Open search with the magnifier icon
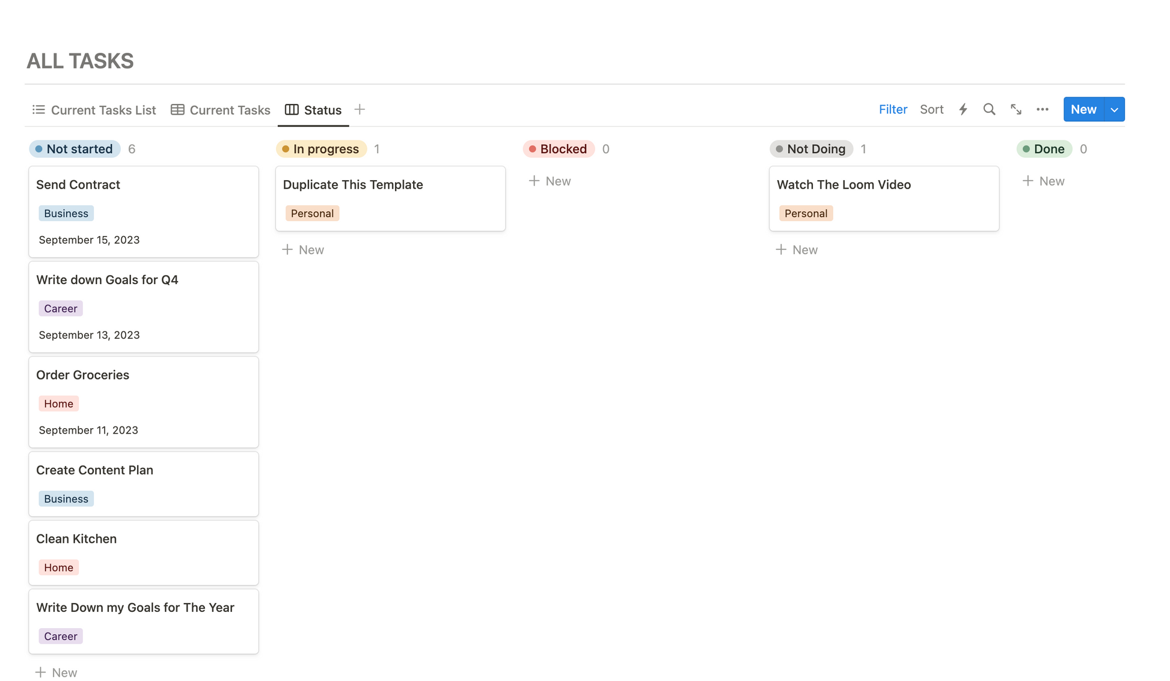The height and width of the screenshot is (681, 1170). click(x=989, y=109)
